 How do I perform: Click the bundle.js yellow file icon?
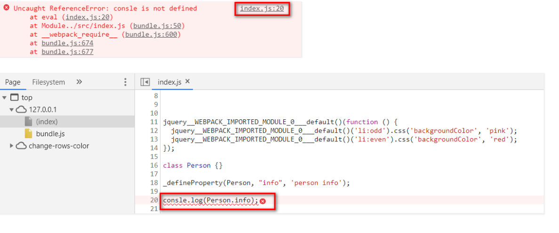pyautogui.click(x=28, y=134)
